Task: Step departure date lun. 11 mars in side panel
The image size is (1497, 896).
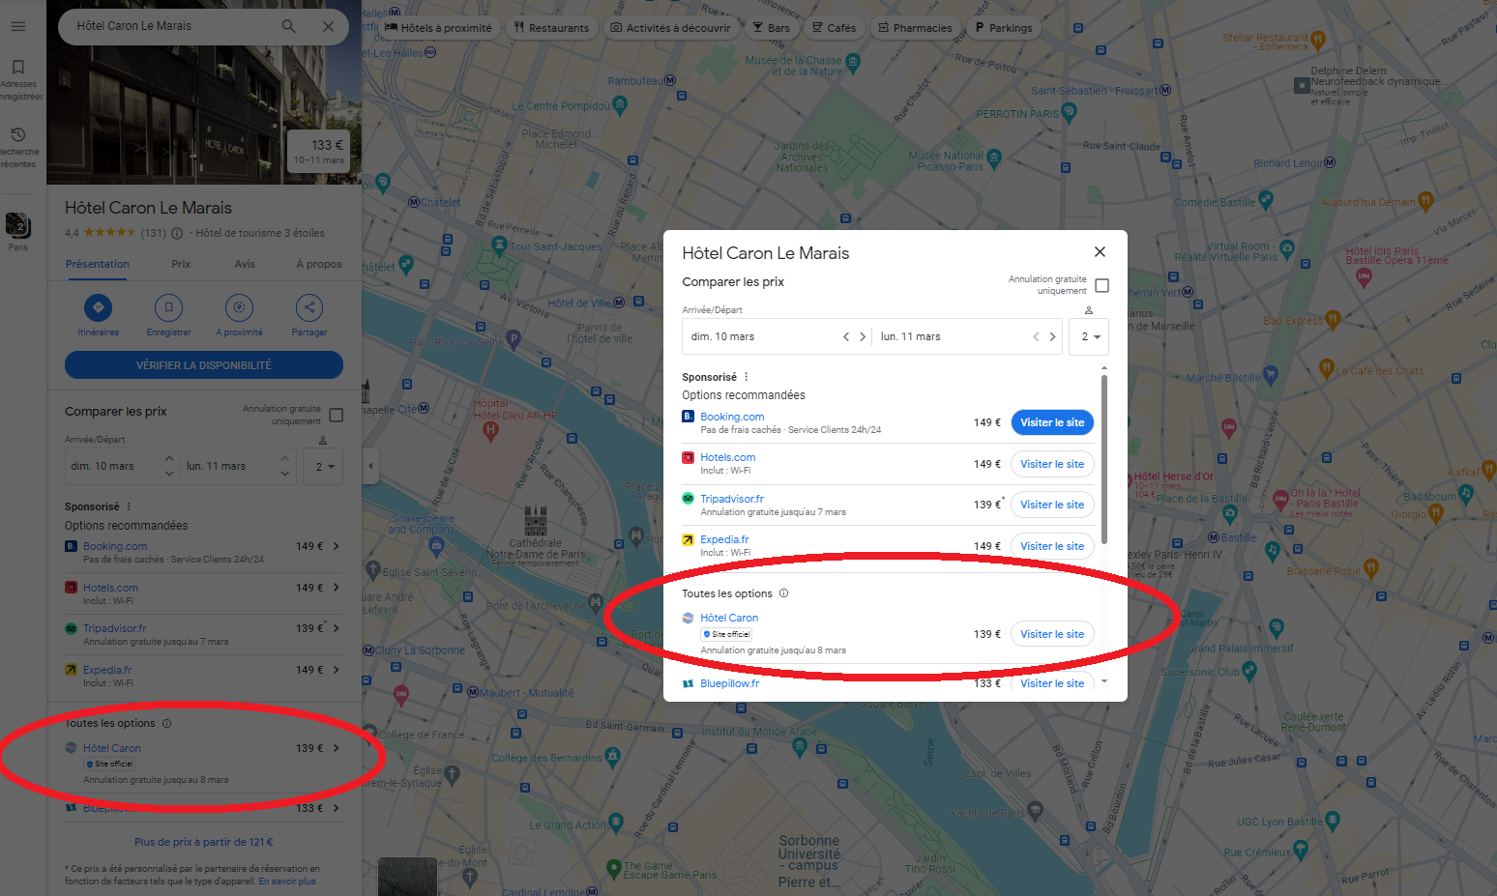Action: pos(284,466)
